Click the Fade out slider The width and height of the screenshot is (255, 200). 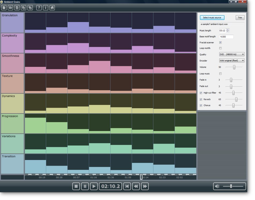[234, 86]
